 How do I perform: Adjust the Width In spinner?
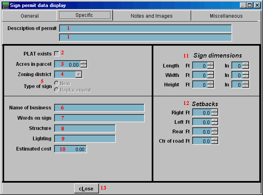pyautogui.click(x=246, y=75)
